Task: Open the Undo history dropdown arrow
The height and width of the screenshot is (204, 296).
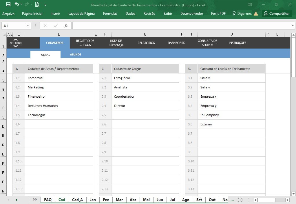Action: pyautogui.click(x=21, y=4)
